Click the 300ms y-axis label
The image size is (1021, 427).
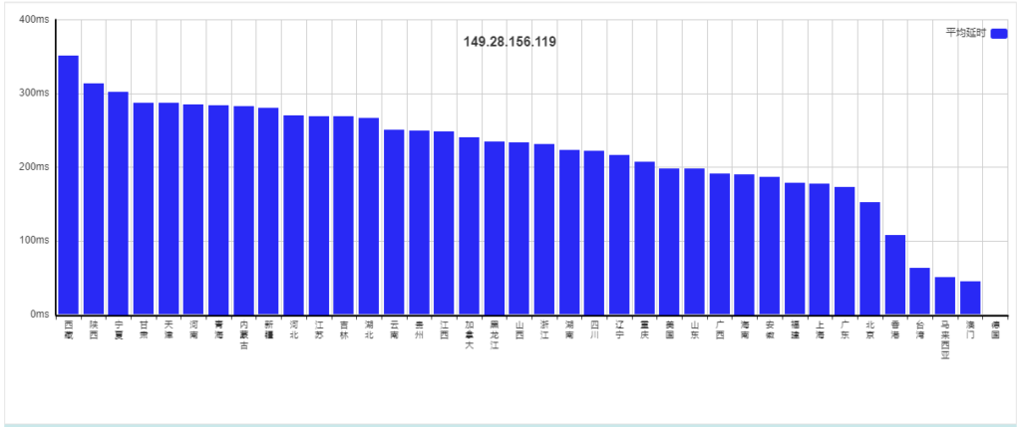pyautogui.click(x=34, y=93)
